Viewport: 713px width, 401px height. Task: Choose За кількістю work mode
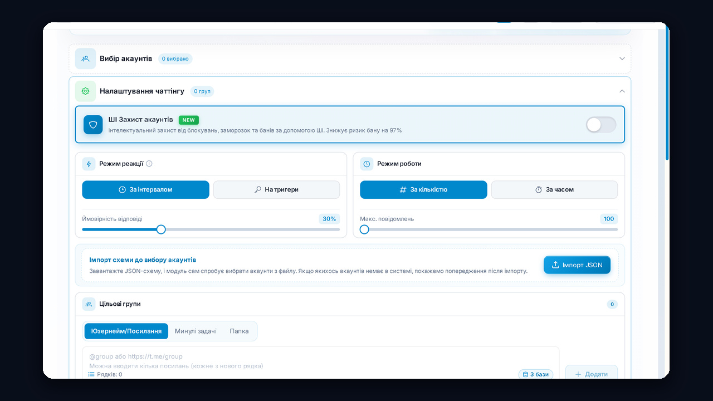coord(423,189)
